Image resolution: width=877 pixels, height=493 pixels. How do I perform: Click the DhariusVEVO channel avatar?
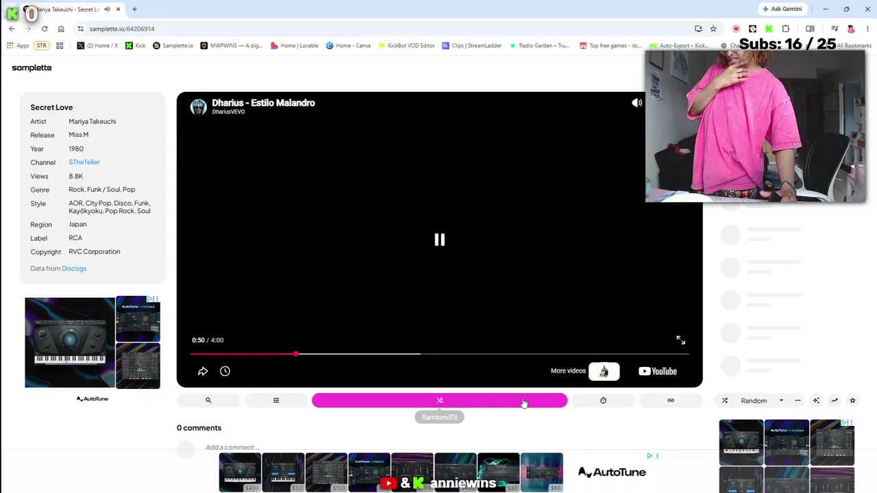click(199, 107)
